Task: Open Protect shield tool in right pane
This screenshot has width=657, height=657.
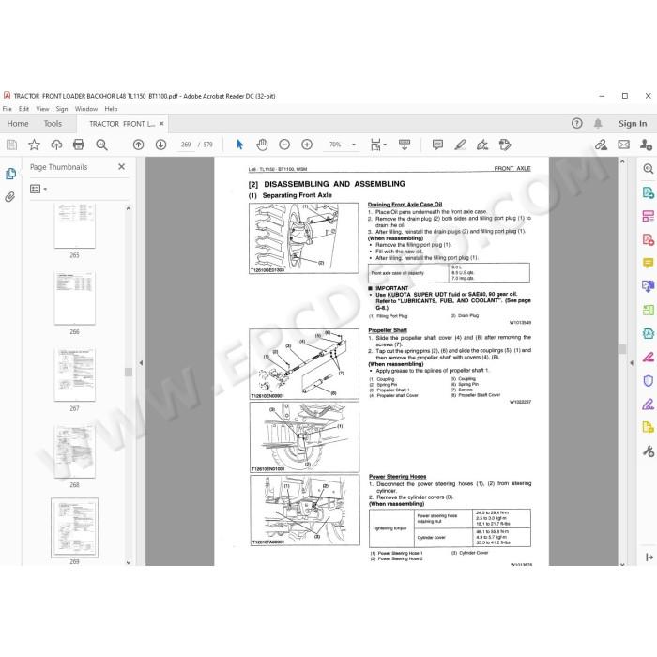Action: pyautogui.click(x=648, y=380)
